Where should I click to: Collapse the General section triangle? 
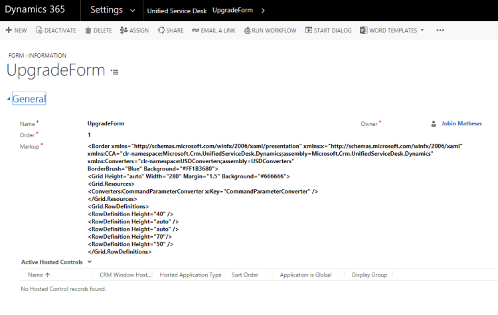tap(9, 99)
